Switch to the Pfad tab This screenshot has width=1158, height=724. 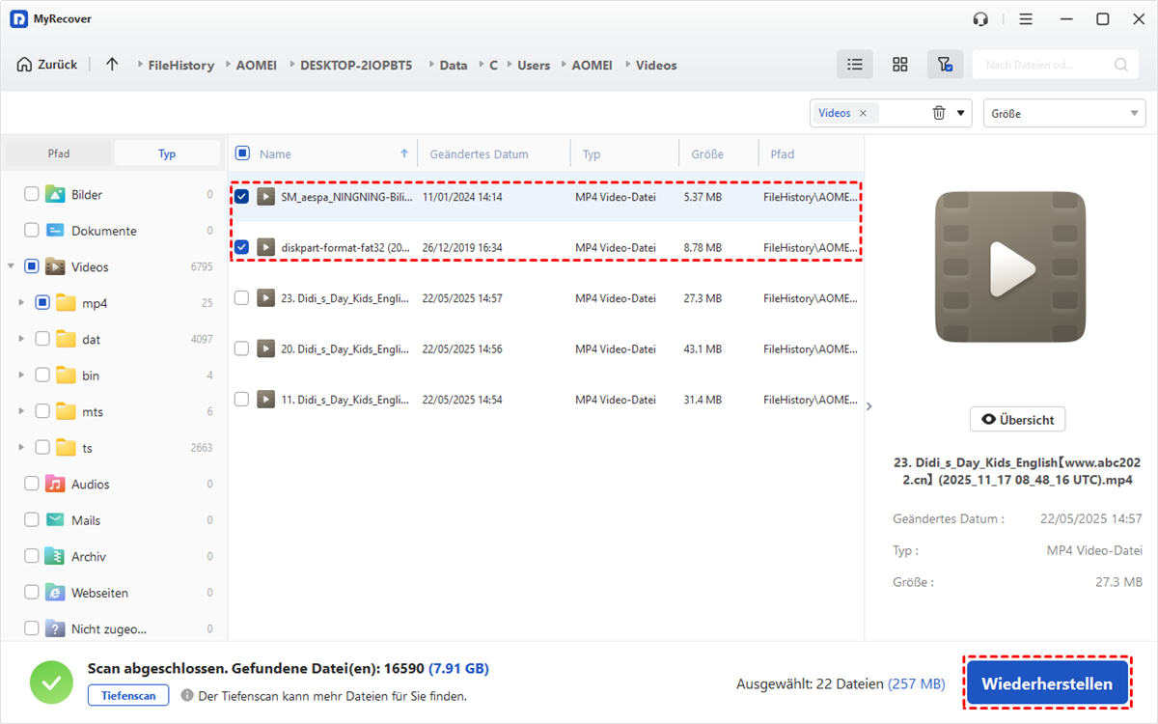pos(59,153)
